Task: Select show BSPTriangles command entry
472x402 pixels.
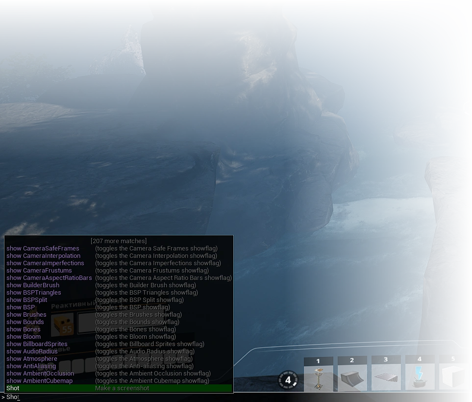Action: (x=34, y=293)
